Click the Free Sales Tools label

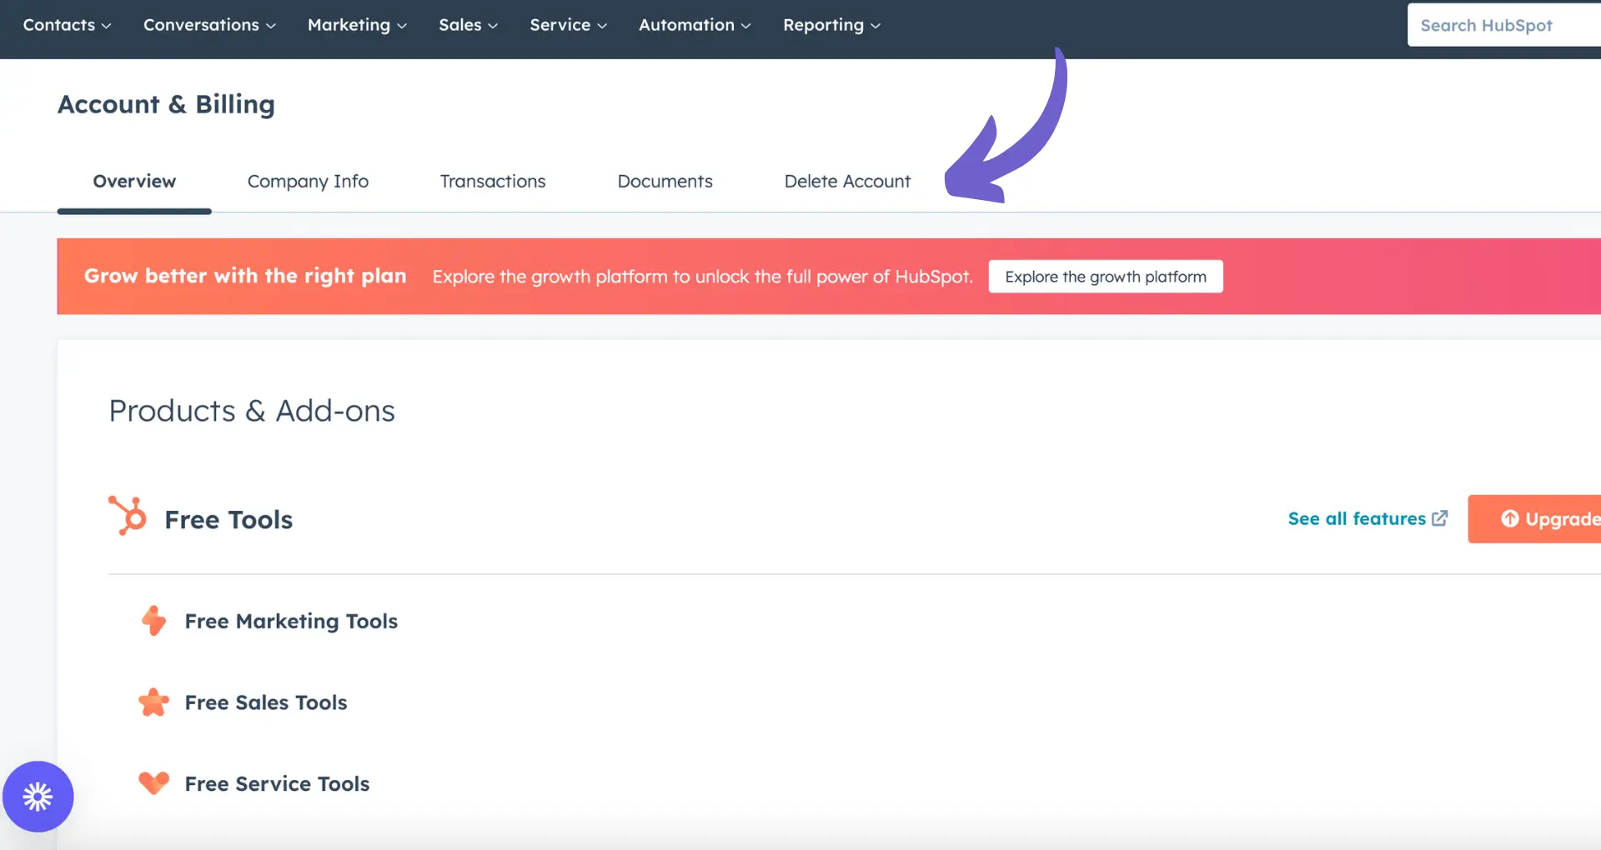(x=266, y=702)
